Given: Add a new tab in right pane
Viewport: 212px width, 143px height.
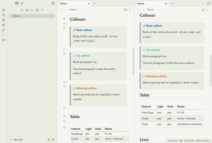Looking at the screenshot, I should point(172,3).
